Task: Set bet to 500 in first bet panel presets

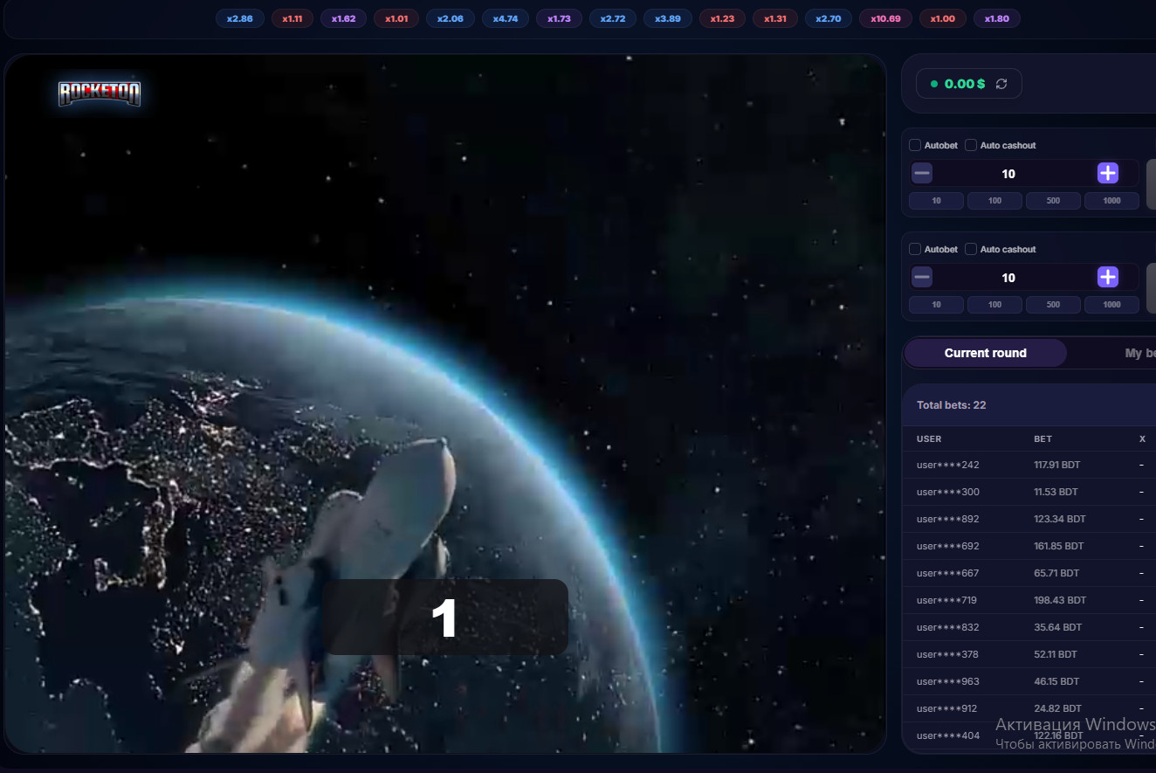Action: coord(1053,201)
